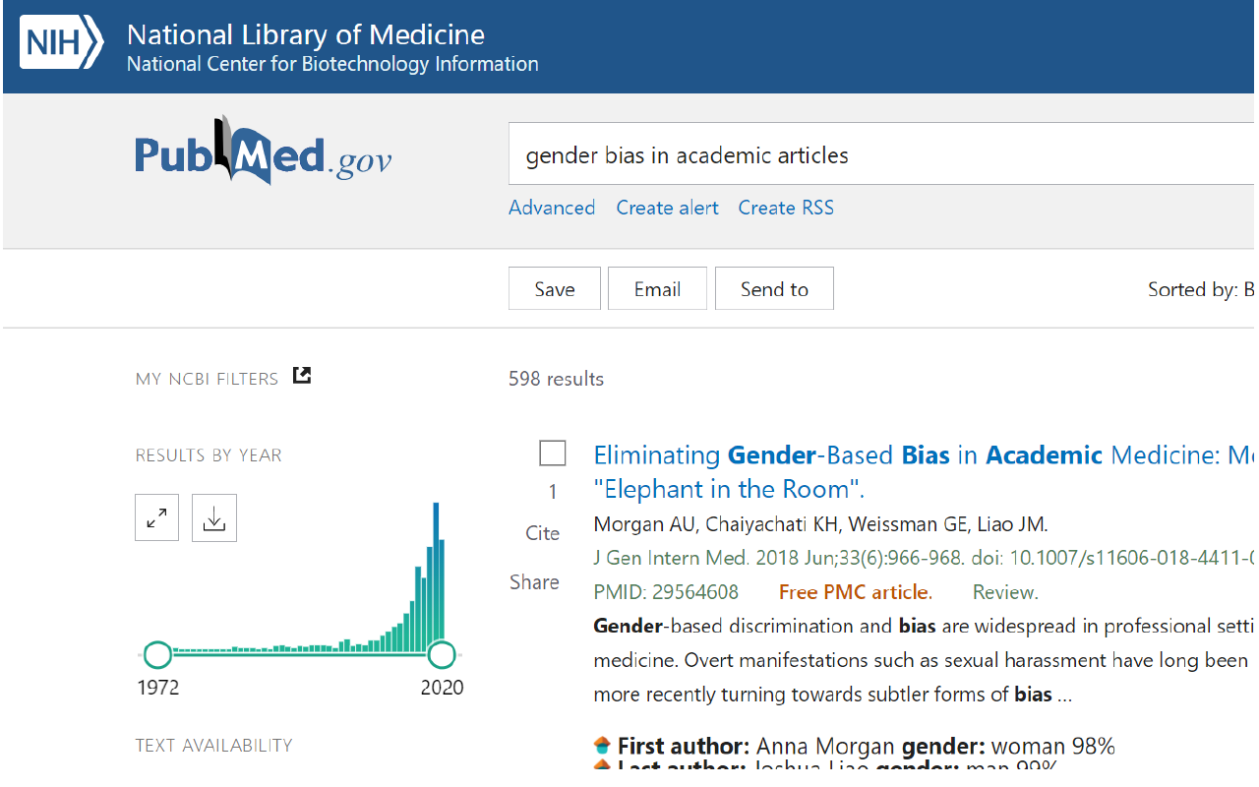1259x787 pixels.
Task: Open the Advanced search link
Action: tap(552, 208)
